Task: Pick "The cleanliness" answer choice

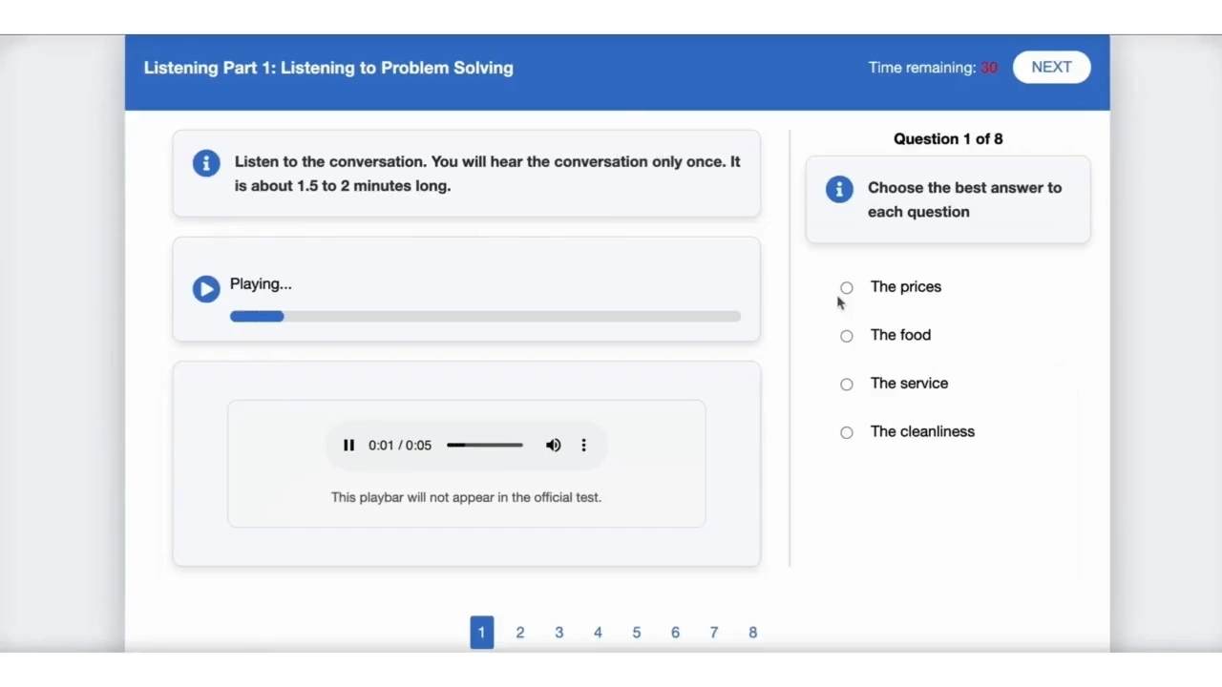Action: coord(846,432)
